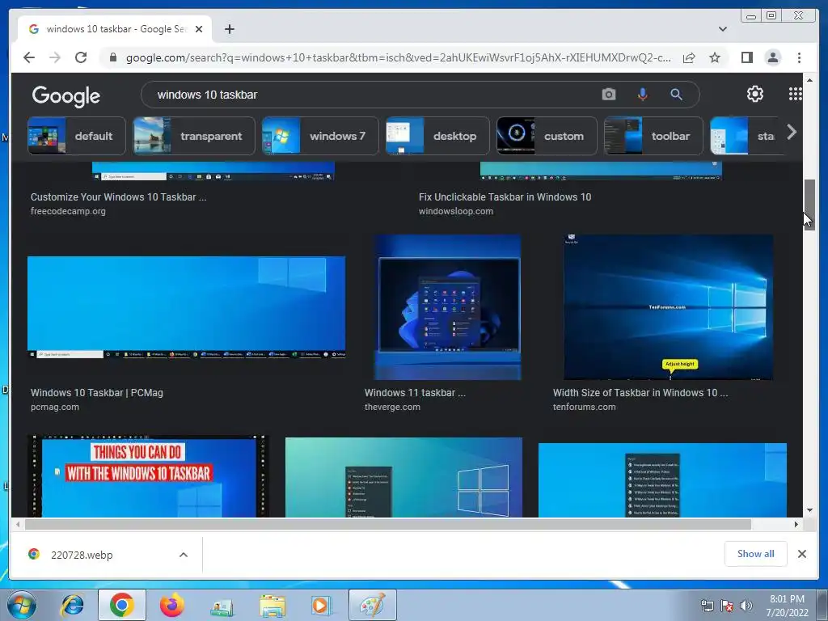
Task: Visit freecodecamp.org source link
Action: (68, 211)
